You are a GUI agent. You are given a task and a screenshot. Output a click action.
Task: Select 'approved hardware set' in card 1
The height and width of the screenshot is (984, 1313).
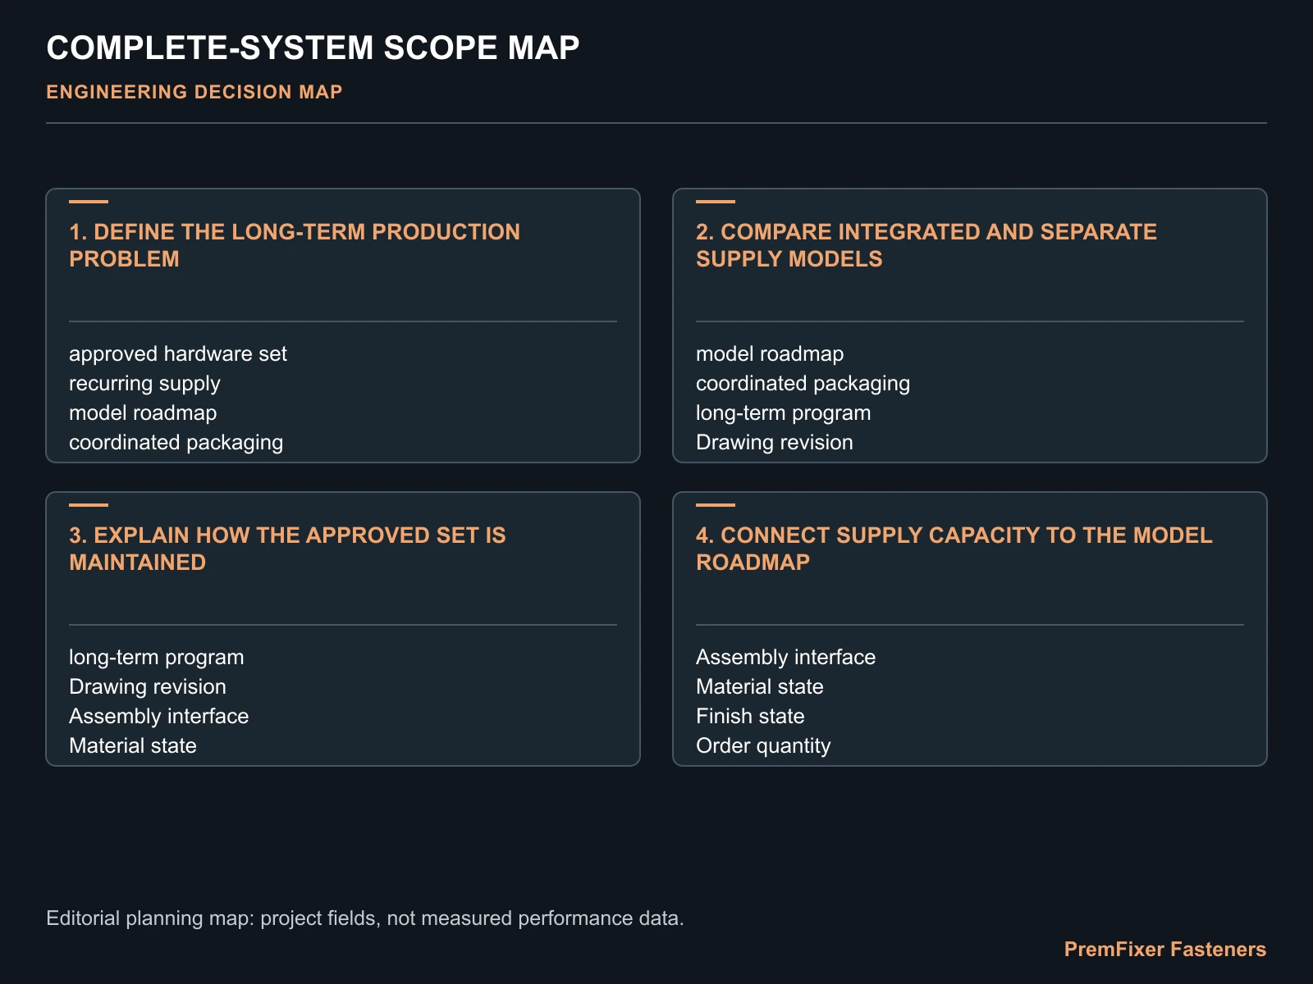(178, 353)
